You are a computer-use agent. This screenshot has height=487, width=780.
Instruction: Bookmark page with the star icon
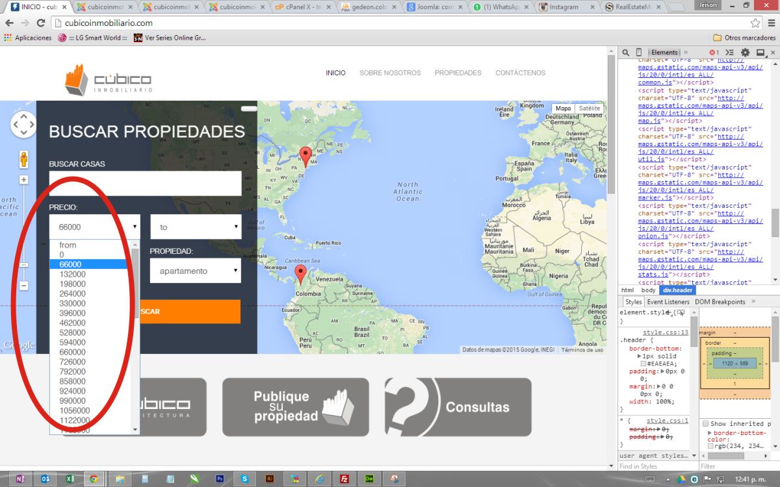pos(755,23)
